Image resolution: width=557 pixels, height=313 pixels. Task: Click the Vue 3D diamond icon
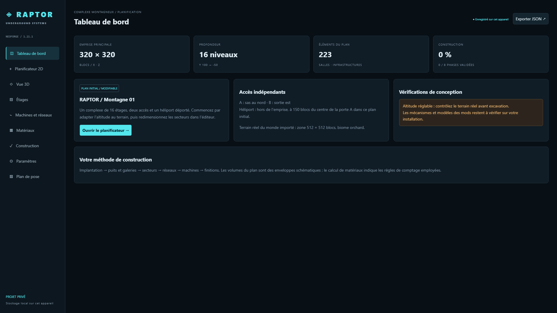coord(11,84)
